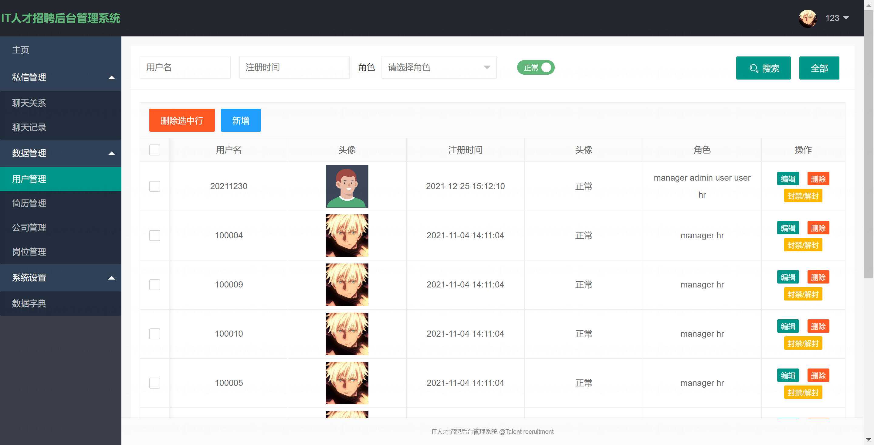This screenshot has width=874, height=445.
Task: Check the checkbox for user 20211230
Action: [x=155, y=186]
